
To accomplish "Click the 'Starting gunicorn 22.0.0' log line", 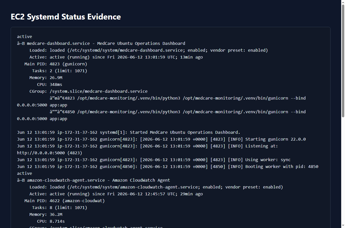I will (161, 139).
